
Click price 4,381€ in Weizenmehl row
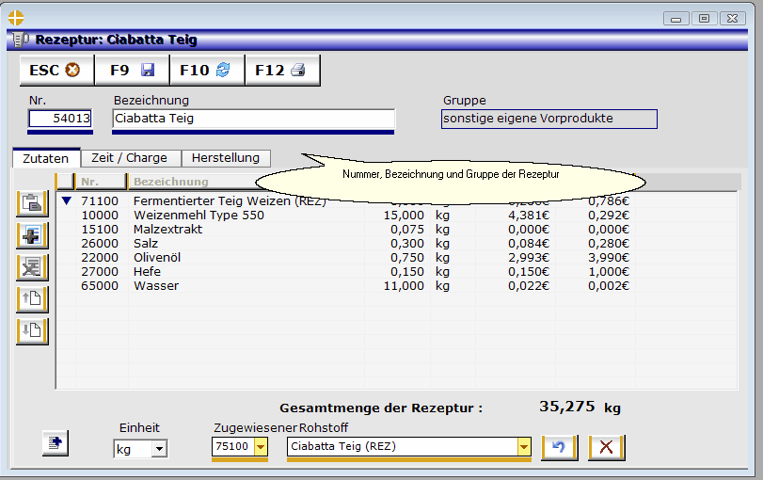529,216
